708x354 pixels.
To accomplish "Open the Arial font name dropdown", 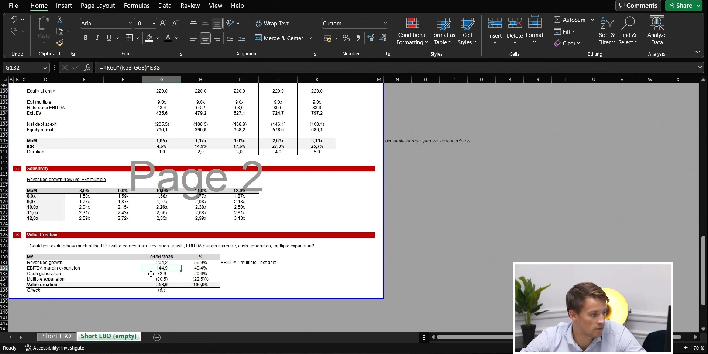I will pos(130,24).
